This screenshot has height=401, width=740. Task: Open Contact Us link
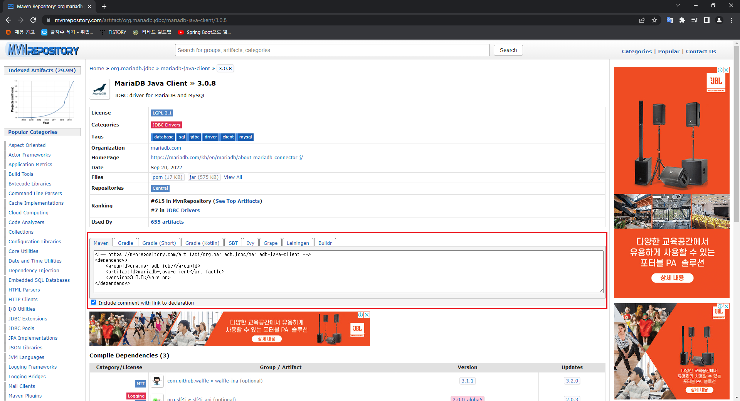tap(701, 51)
